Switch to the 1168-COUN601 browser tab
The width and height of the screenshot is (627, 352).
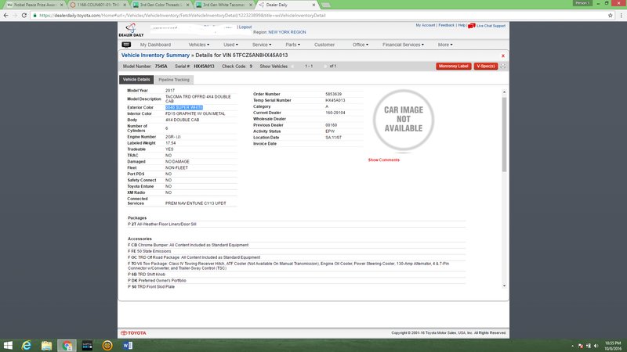(97, 5)
